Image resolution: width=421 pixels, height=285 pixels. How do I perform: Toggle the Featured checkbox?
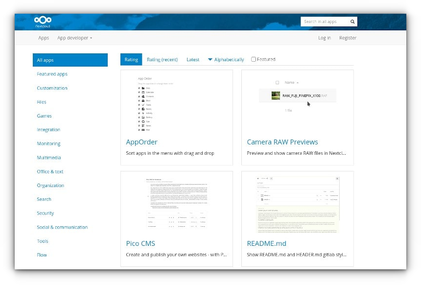(x=254, y=59)
